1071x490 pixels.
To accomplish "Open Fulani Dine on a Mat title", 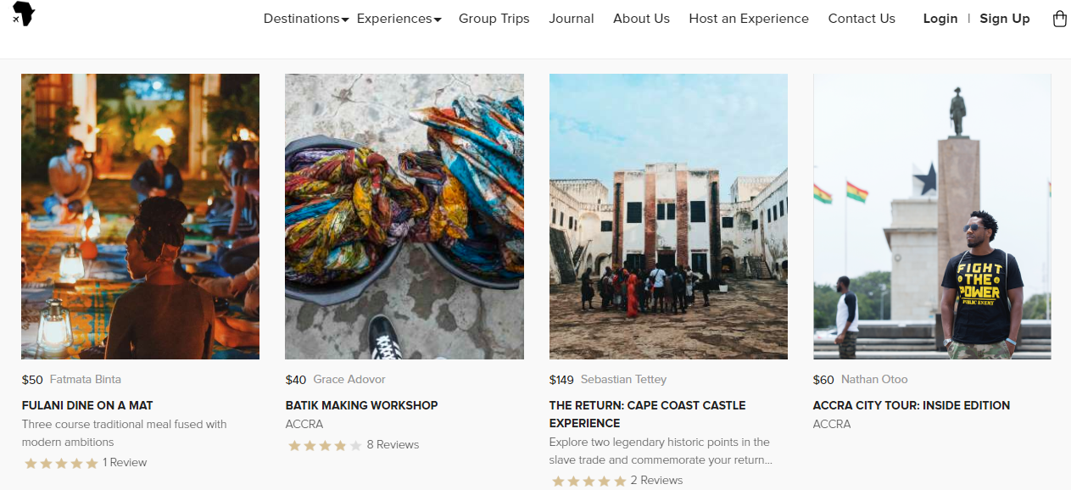I will pyautogui.click(x=87, y=405).
